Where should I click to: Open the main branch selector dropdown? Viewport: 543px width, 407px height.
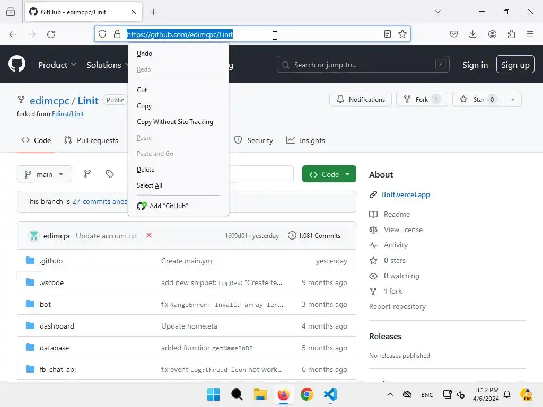pos(45,174)
